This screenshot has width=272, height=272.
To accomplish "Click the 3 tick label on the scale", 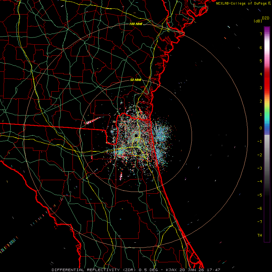I will [x=261, y=88].
